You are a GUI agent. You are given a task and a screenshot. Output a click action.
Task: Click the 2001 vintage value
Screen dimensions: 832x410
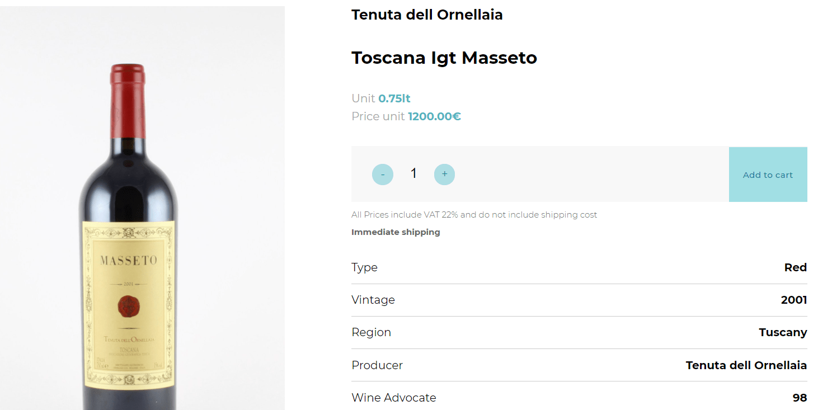point(794,300)
